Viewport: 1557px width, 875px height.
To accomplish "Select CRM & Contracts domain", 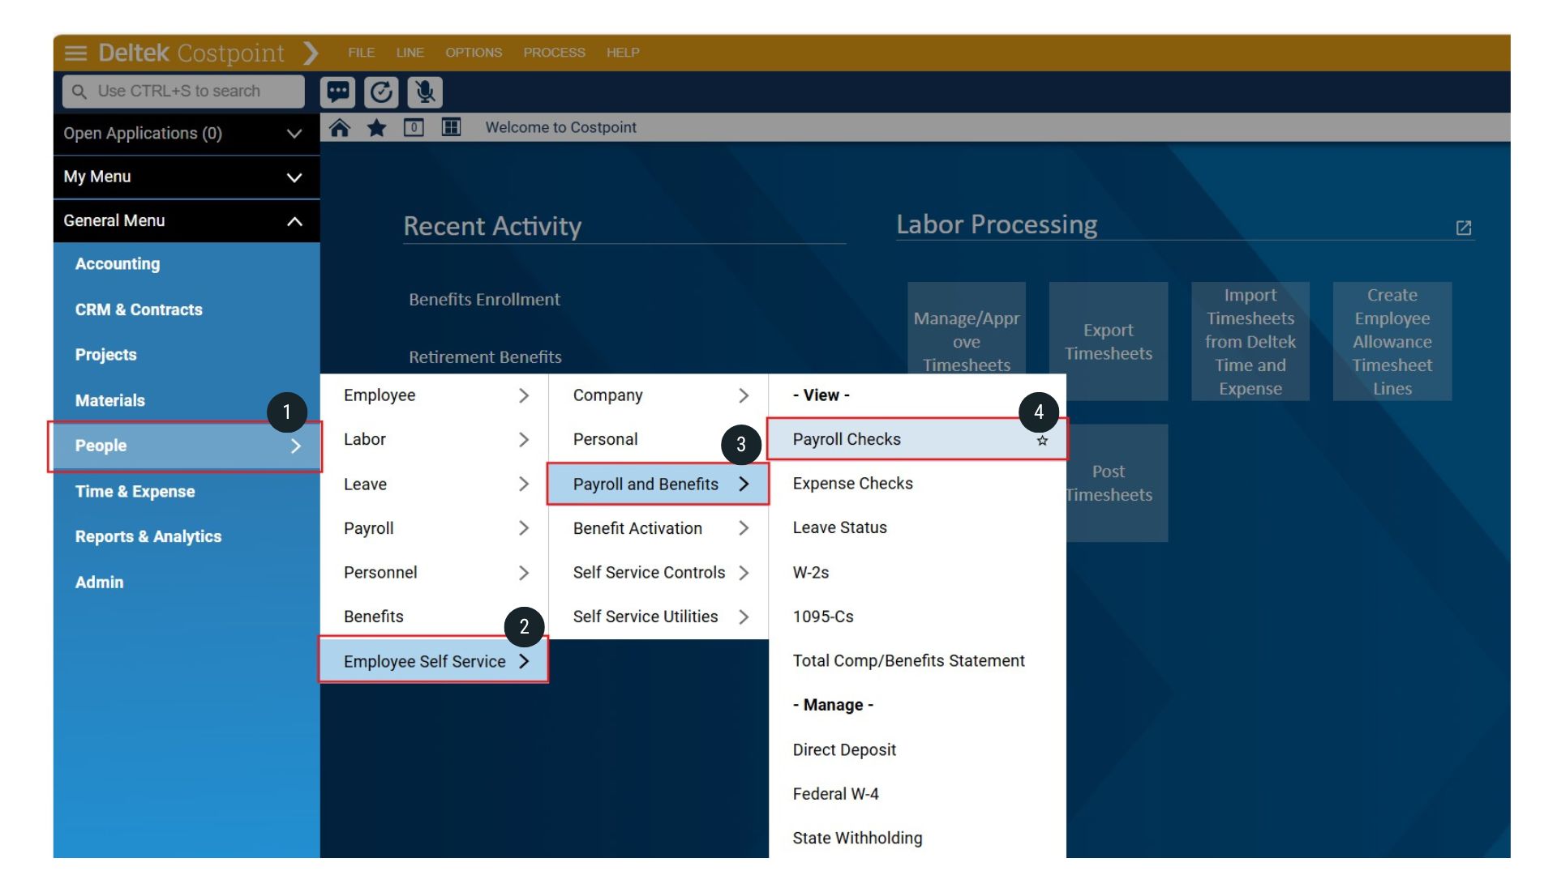I will click(x=187, y=309).
